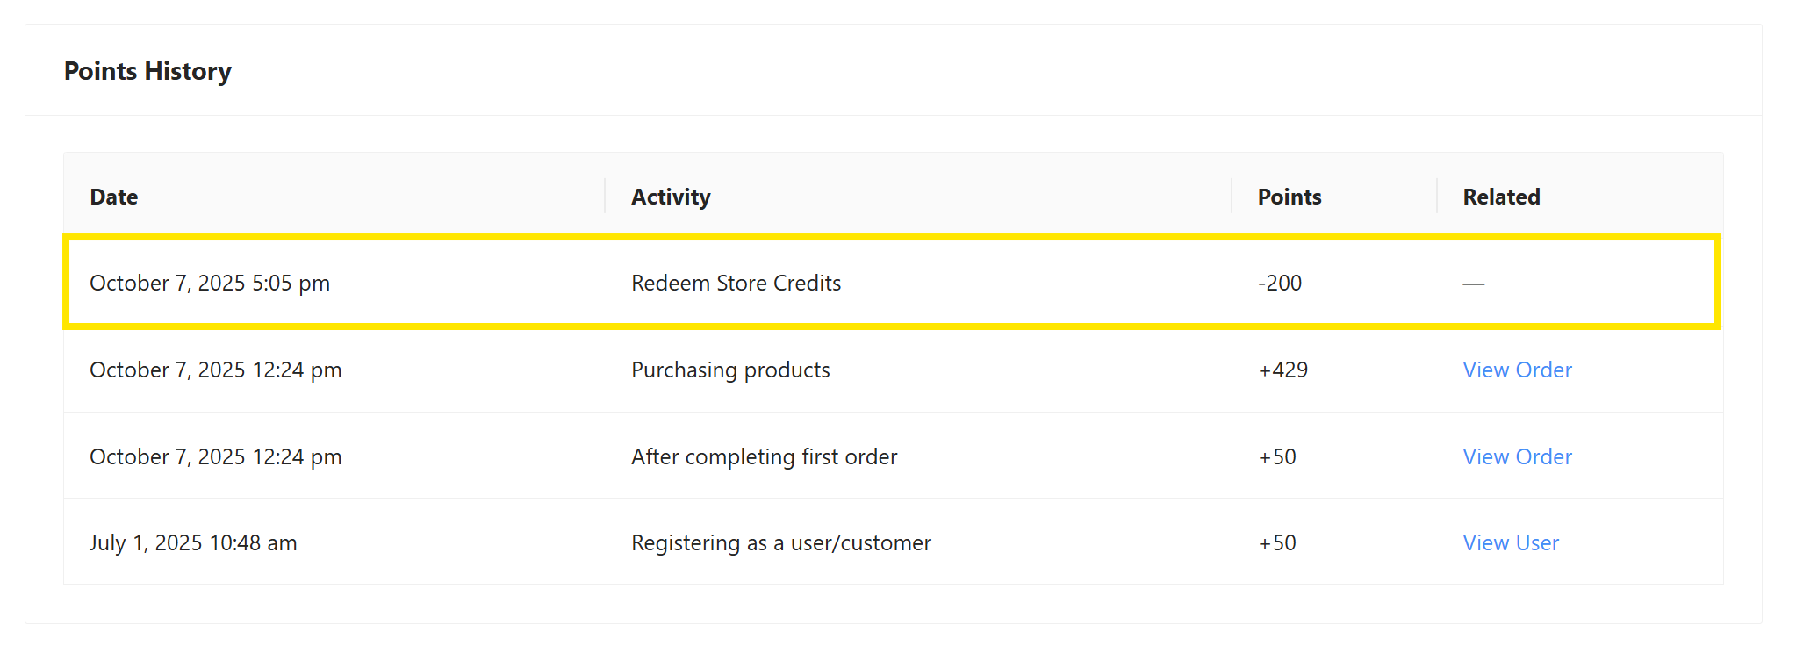Open View Order for first order completion

1517,456
